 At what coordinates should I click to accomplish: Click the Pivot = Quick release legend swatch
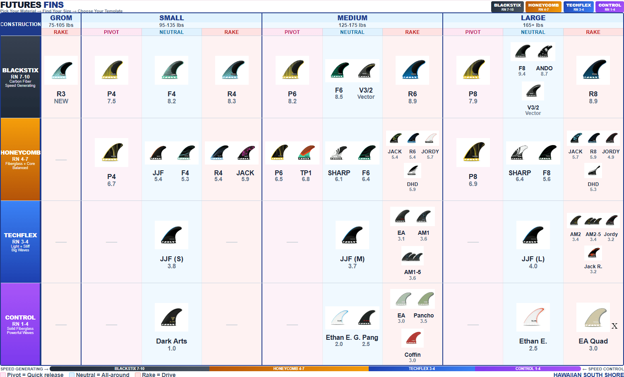pyautogui.click(x=4, y=375)
